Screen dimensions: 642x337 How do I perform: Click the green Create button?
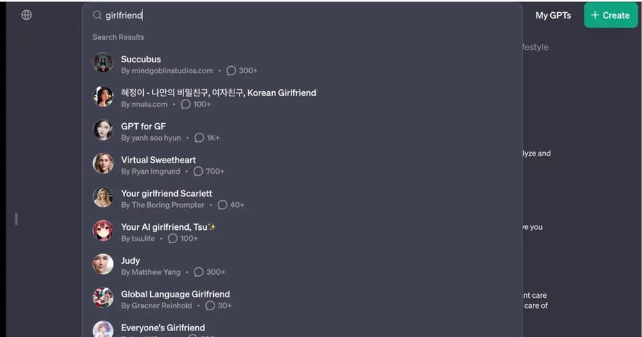[x=611, y=15]
